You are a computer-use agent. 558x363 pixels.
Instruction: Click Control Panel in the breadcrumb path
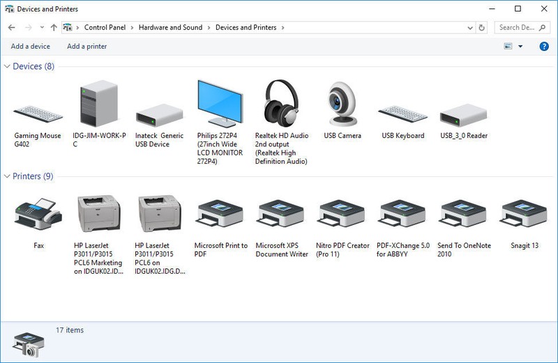(105, 28)
